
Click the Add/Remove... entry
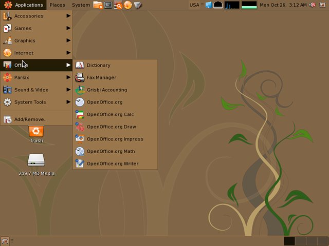click(x=36, y=119)
